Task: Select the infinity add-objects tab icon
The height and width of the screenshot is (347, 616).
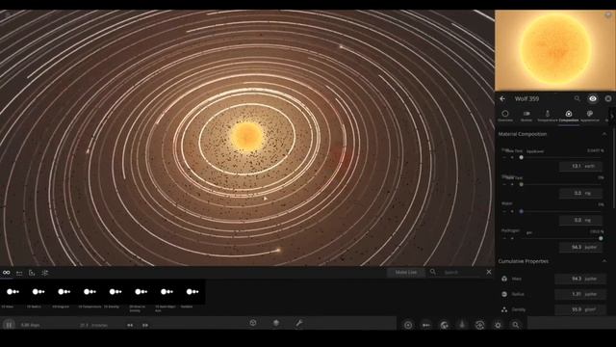Action: 7,272
